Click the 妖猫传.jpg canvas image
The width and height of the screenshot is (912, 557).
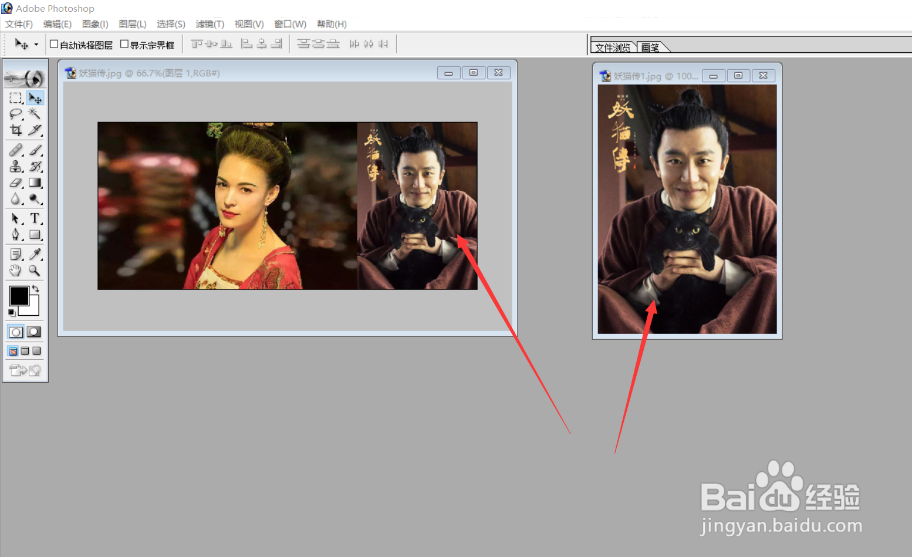tap(288, 205)
